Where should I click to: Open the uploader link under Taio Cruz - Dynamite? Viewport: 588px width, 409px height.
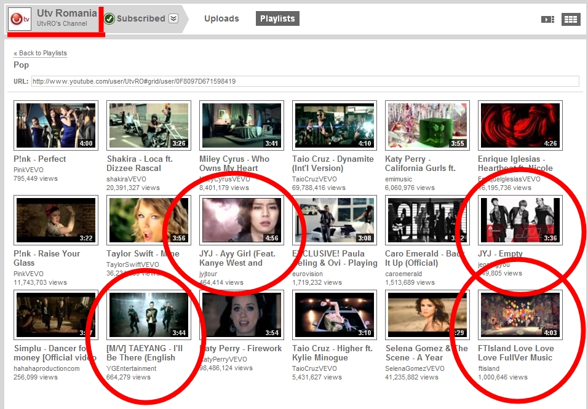point(315,179)
